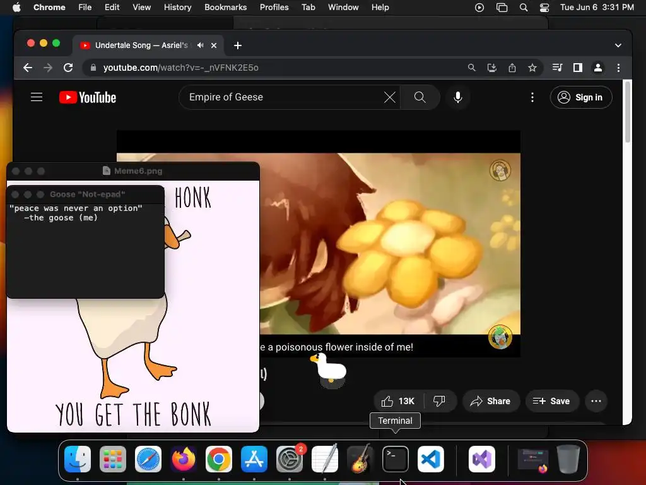Open the Apple menu
Viewport: 646px width, 485px height.
[x=16, y=8]
